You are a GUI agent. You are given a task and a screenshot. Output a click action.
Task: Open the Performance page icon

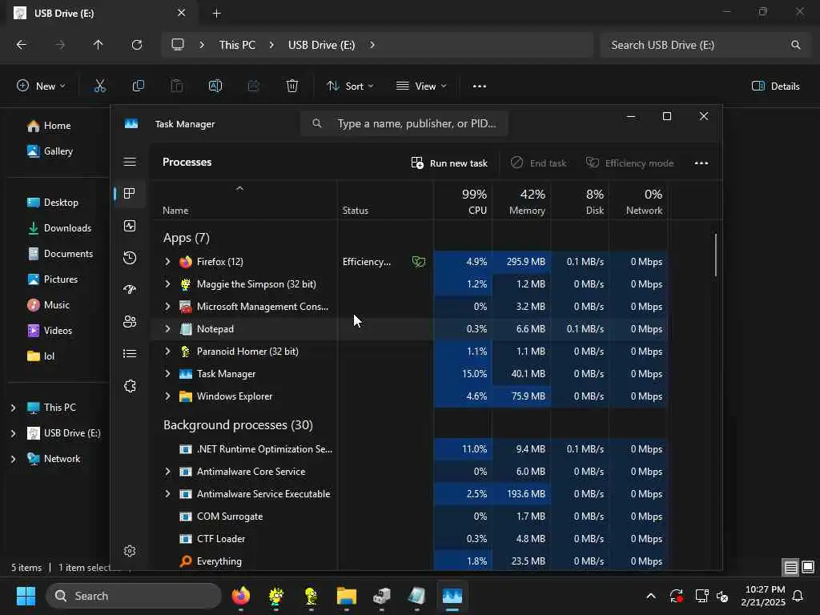pyautogui.click(x=130, y=226)
